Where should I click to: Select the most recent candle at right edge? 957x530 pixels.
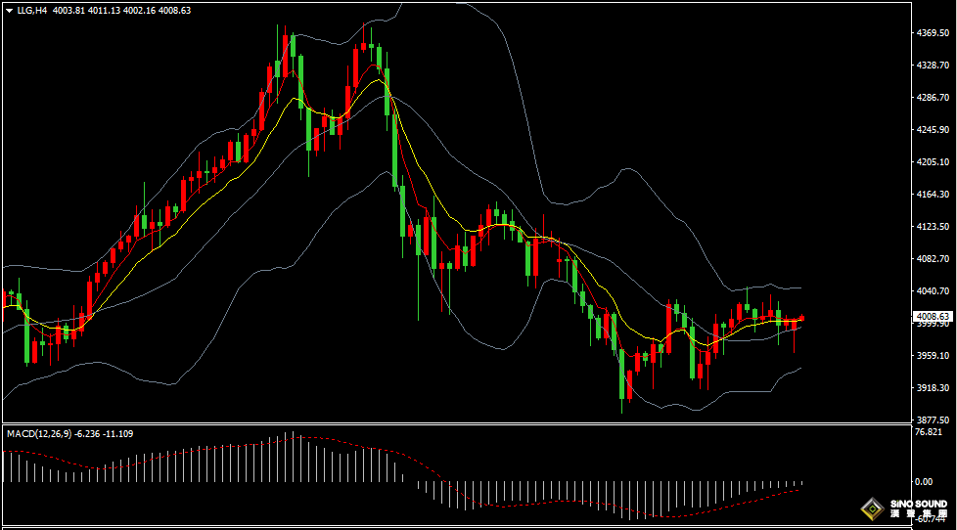pyautogui.click(x=802, y=318)
